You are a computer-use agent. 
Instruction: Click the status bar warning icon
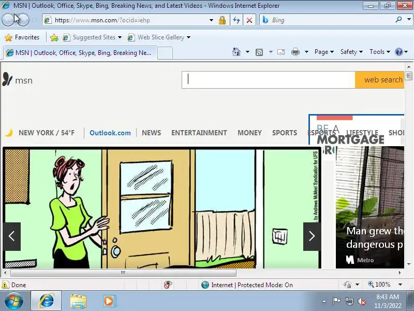(5, 285)
